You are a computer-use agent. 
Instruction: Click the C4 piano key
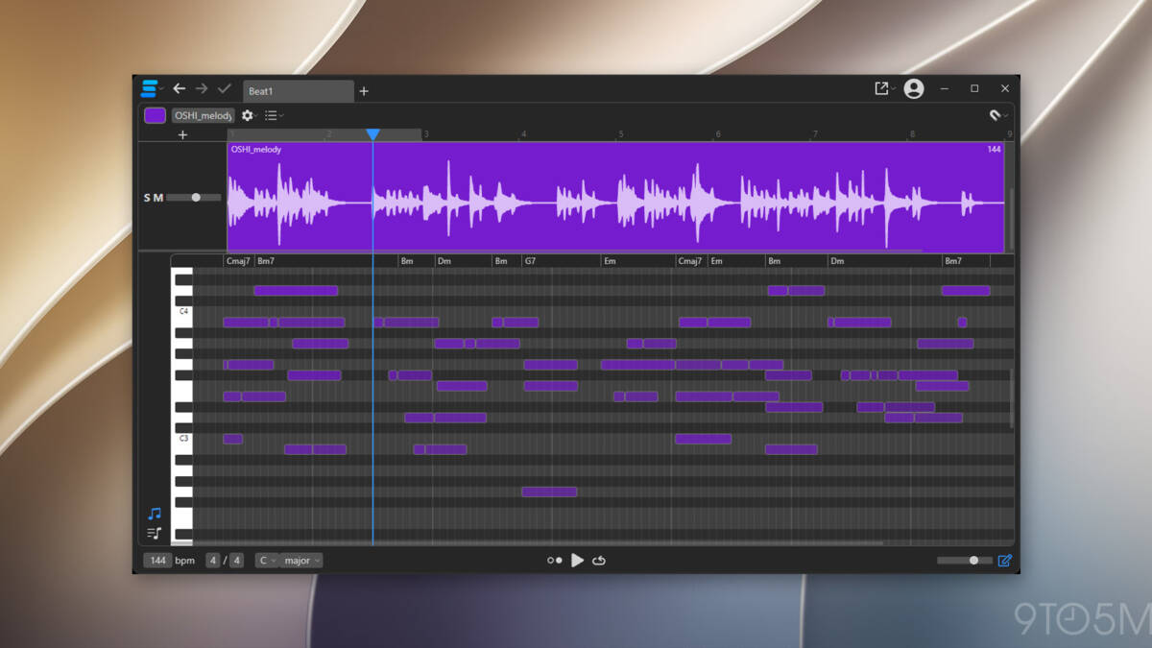pos(182,312)
